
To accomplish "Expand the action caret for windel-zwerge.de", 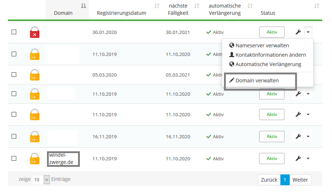I will click(308, 159).
